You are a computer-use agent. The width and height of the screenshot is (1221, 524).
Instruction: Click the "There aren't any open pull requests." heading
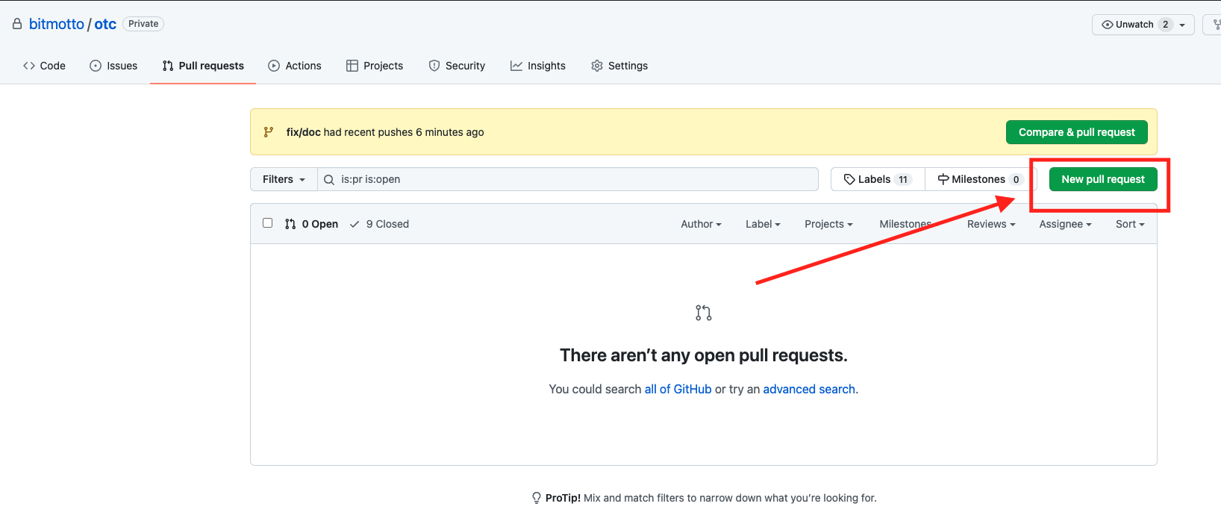(704, 355)
